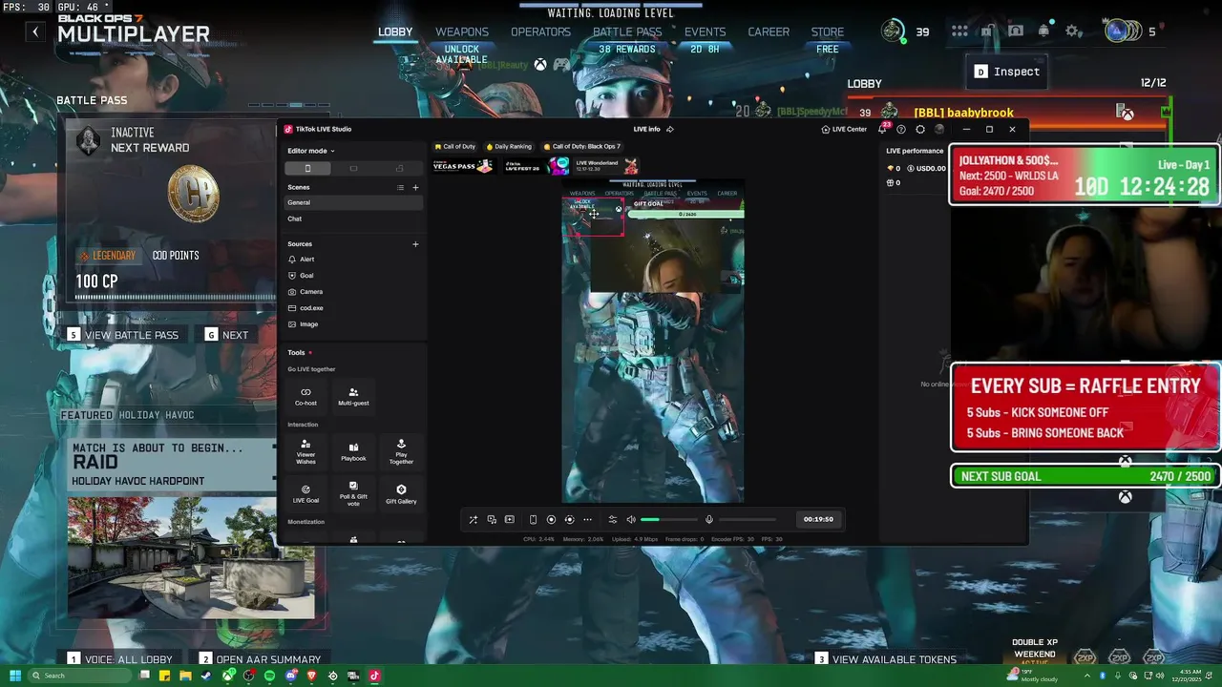Mute the speaker volume icon
Screen dimensions: 1222x687
pyautogui.click(x=631, y=520)
